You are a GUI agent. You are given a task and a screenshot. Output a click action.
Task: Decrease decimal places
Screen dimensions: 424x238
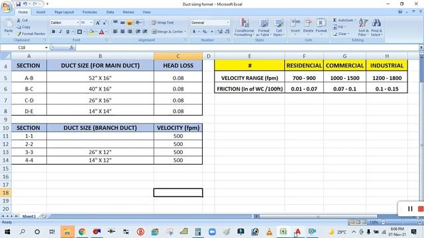point(227,32)
